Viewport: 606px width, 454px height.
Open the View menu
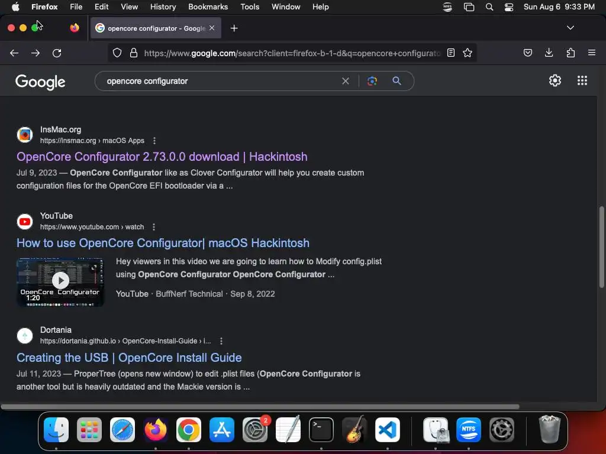pos(129,7)
